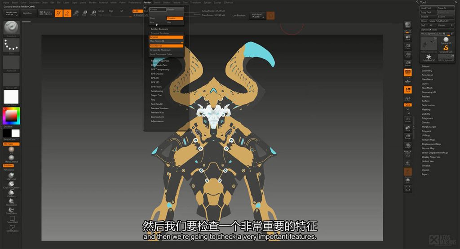Image resolution: width=460 pixels, height=249 pixels.
Task: Click the Zoom canvas icon
Action: [408, 46]
